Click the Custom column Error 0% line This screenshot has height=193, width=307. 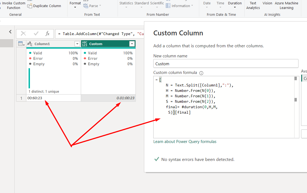(x=108, y=58)
